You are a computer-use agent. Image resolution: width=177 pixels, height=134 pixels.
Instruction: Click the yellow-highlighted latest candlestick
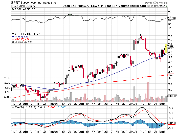[x=166, y=48]
